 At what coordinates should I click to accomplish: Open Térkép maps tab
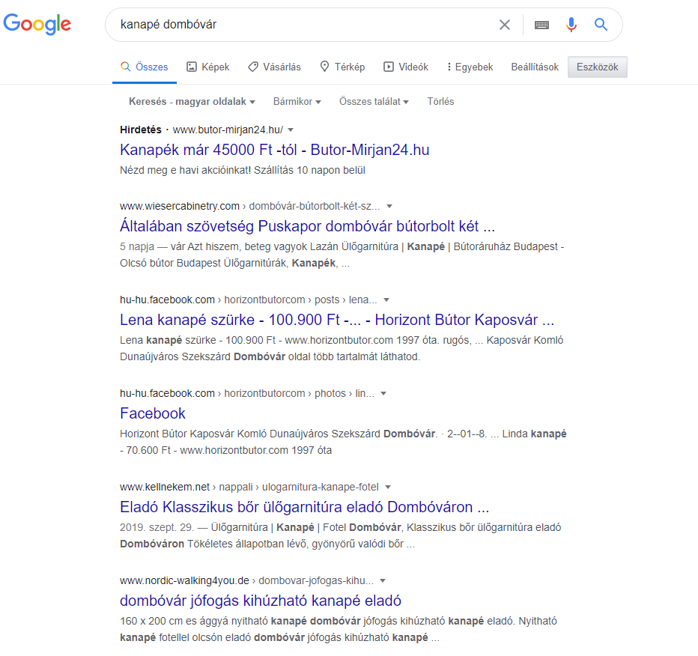point(342,67)
